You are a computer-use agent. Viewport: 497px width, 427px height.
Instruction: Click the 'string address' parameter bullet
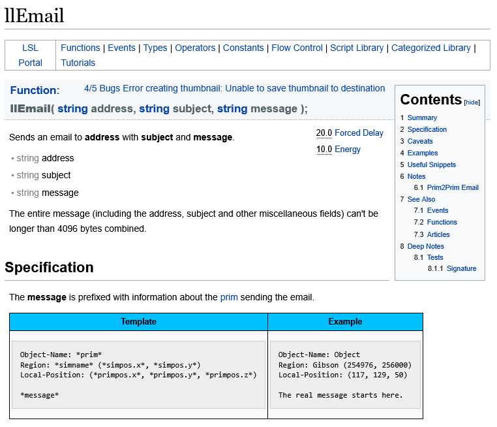pyautogui.click(x=45, y=158)
